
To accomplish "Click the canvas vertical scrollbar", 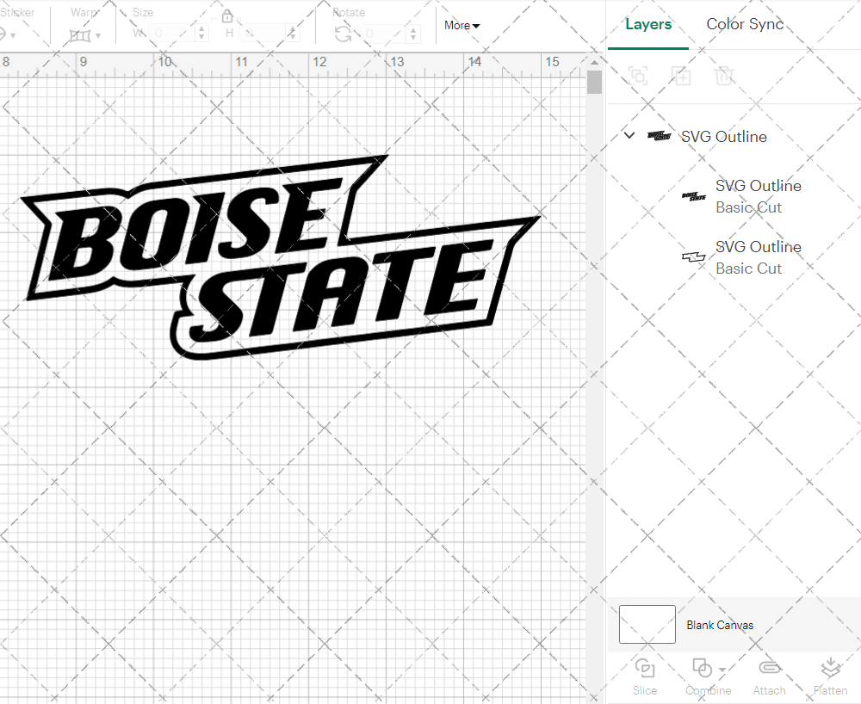I will pyautogui.click(x=593, y=82).
